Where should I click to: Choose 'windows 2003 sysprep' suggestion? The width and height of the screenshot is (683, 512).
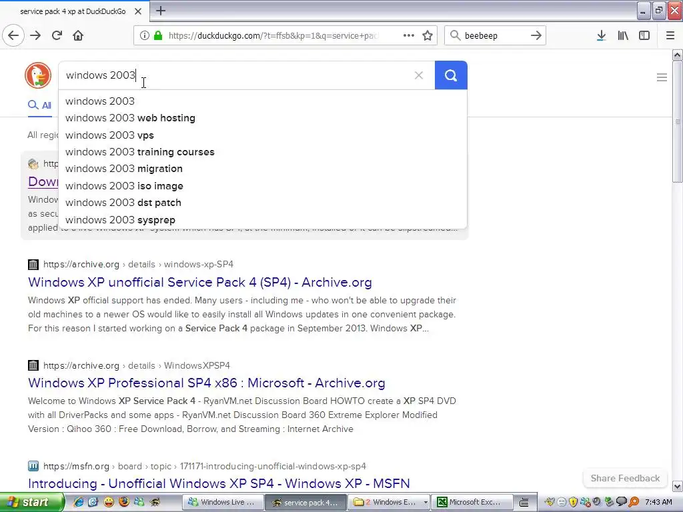[x=262, y=220]
